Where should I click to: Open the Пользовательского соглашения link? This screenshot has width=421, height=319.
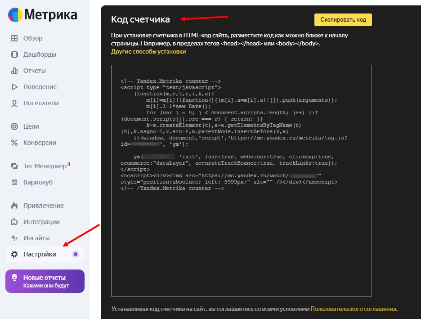click(354, 309)
